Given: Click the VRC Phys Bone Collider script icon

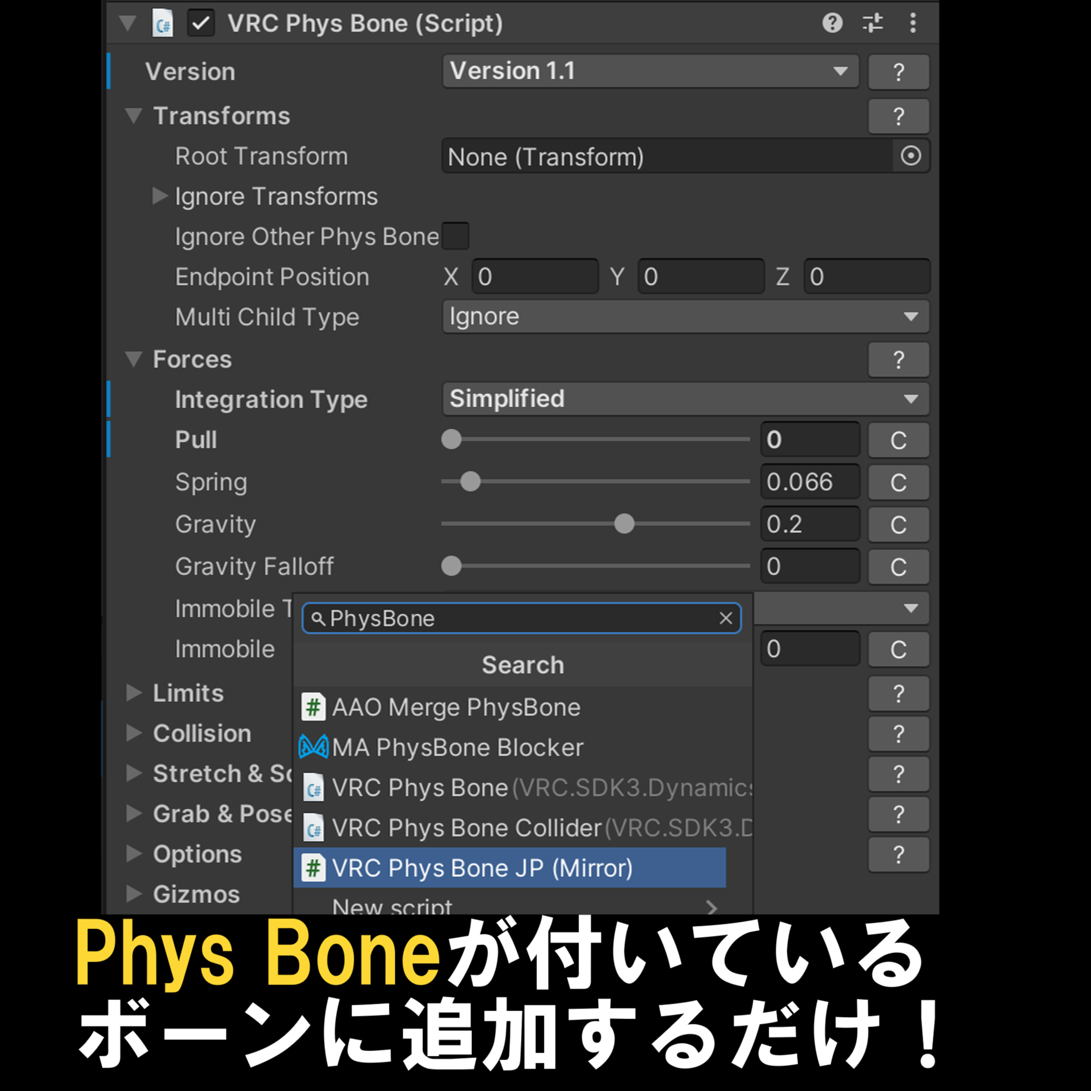Looking at the screenshot, I should (314, 828).
